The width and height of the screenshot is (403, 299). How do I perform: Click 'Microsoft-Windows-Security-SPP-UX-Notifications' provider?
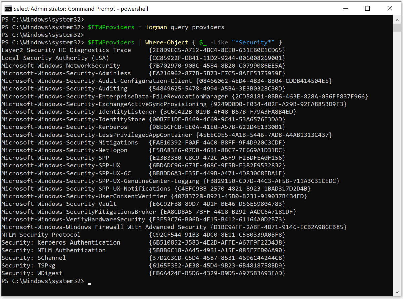(x=86, y=189)
